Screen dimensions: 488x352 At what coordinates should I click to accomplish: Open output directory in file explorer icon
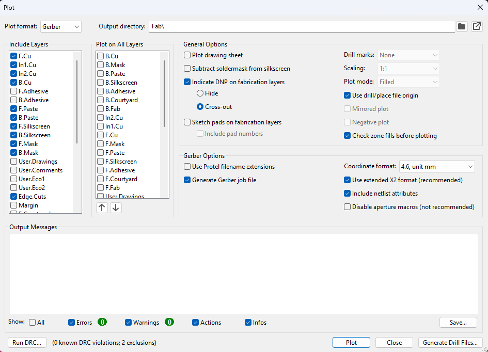coord(477,26)
